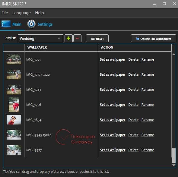Open the Help menu

click(40, 13)
